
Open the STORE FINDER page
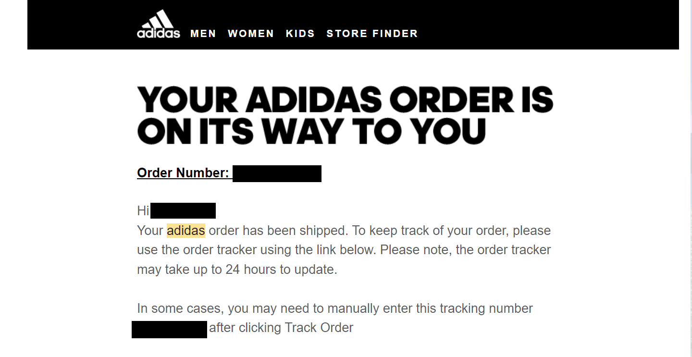372,33
